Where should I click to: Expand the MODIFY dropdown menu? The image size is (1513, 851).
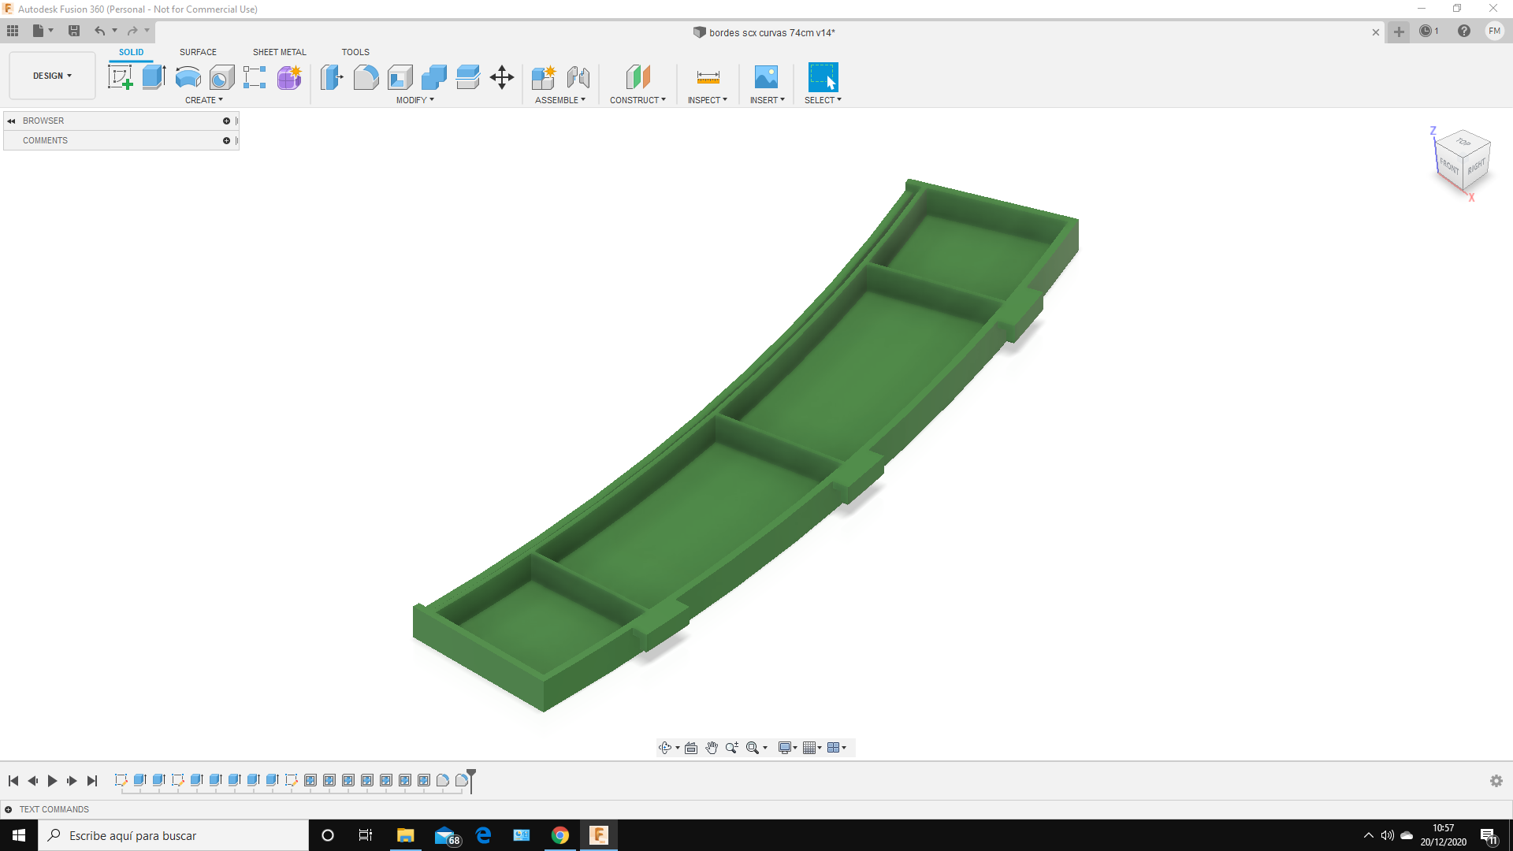point(414,100)
